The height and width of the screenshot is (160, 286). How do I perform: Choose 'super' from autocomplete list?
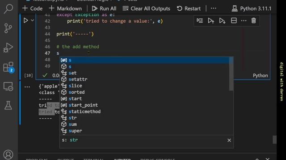point(145,131)
